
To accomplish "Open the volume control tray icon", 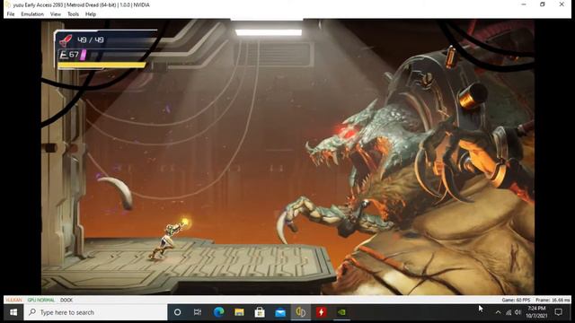I will [x=517, y=312].
